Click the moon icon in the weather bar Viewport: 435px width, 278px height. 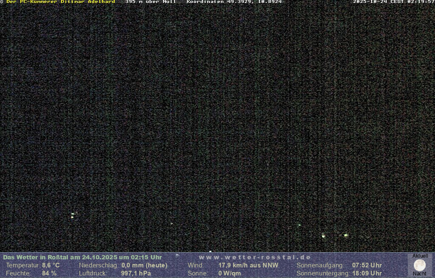tap(420, 265)
